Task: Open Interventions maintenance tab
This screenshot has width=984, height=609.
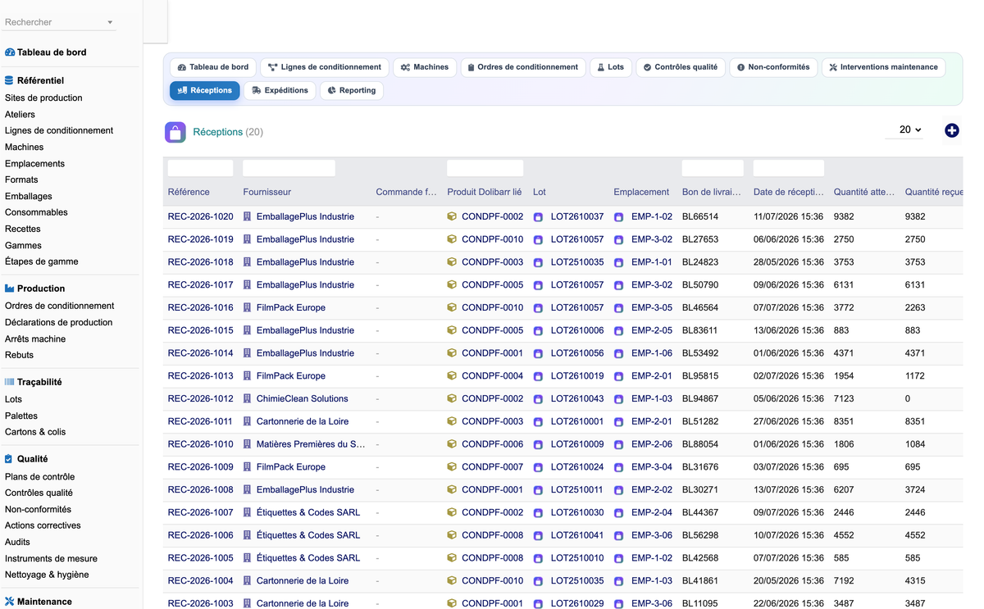Action: pos(883,67)
